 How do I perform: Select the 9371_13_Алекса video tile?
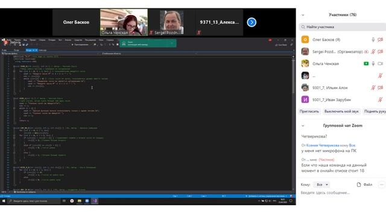(x=220, y=22)
